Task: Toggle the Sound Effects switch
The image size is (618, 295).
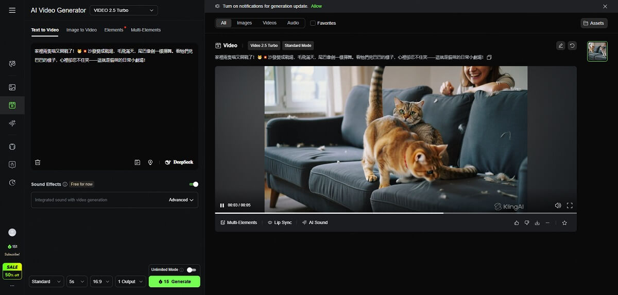Action: tap(194, 184)
